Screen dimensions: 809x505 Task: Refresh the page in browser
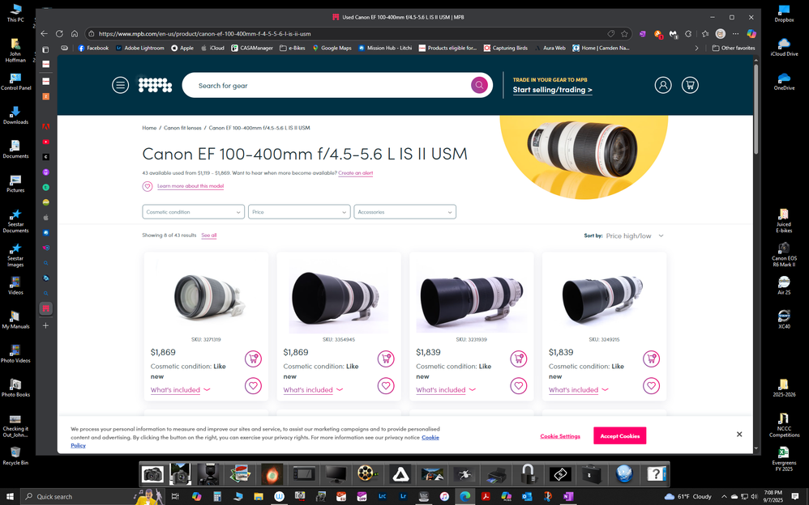pyautogui.click(x=59, y=34)
